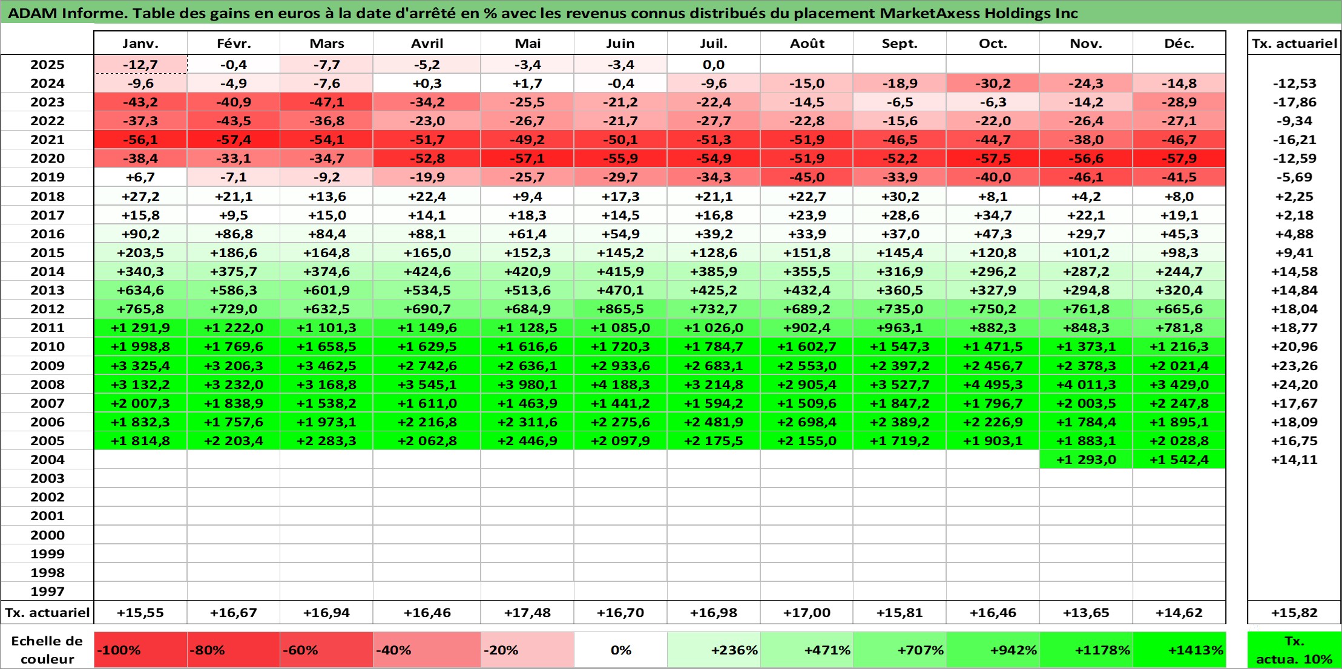Click the June 2008 value +4 188,3

click(x=620, y=385)
